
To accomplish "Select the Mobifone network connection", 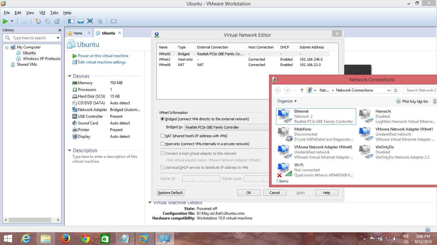I will [315, 134].
